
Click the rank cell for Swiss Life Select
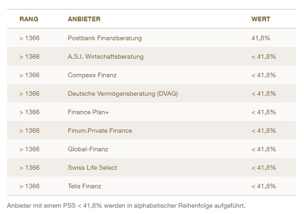29,167
